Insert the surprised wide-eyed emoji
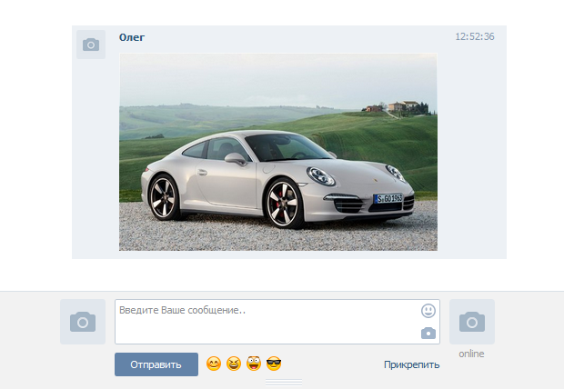This screenshot has width=564, height=389. 254,364
